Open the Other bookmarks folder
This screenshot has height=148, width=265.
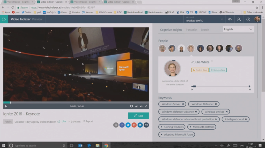click(253, 12)
